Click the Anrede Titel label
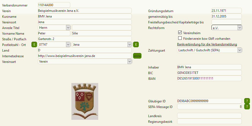 point(11,28)
